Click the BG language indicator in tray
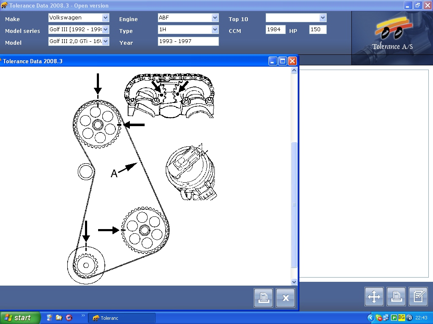The height and width of the screenshot is (324, 433). [401, 318]
